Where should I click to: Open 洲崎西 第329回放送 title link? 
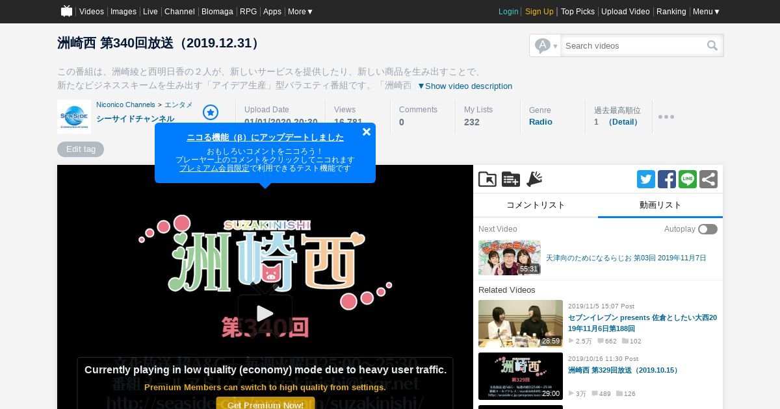(x=624, y=370)
